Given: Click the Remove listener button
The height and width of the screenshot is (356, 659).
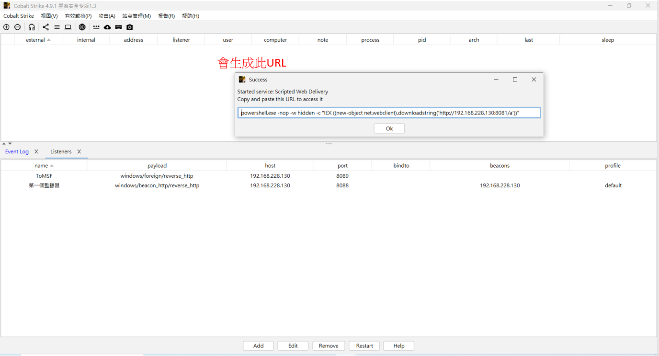Looking at the screenshot, I should click(x=329, y=346).
